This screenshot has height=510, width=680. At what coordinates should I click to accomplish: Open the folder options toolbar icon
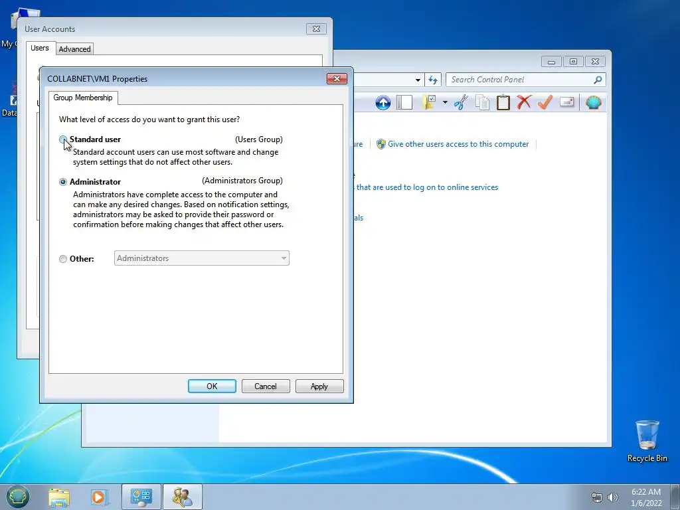[429, 103]
